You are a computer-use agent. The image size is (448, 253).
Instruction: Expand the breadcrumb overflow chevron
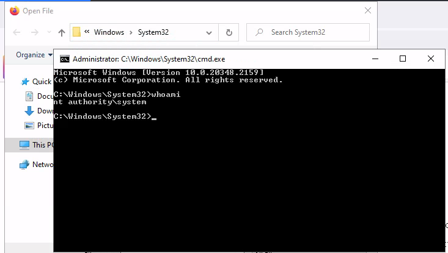pos(87,32)
